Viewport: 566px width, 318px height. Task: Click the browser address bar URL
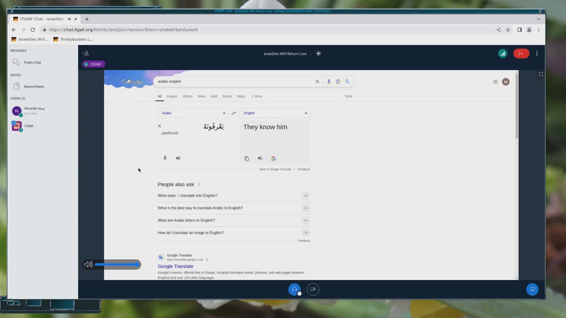click(x=123, y=30)
